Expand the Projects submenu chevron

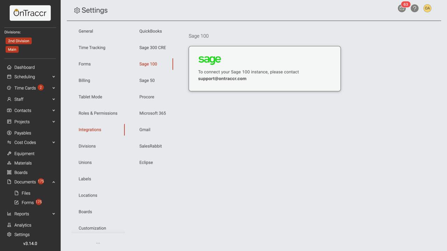[x=53, y=121]
